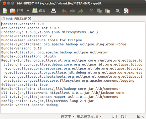
Task: Open find with magnifier icon
Action: coord(118,11)
